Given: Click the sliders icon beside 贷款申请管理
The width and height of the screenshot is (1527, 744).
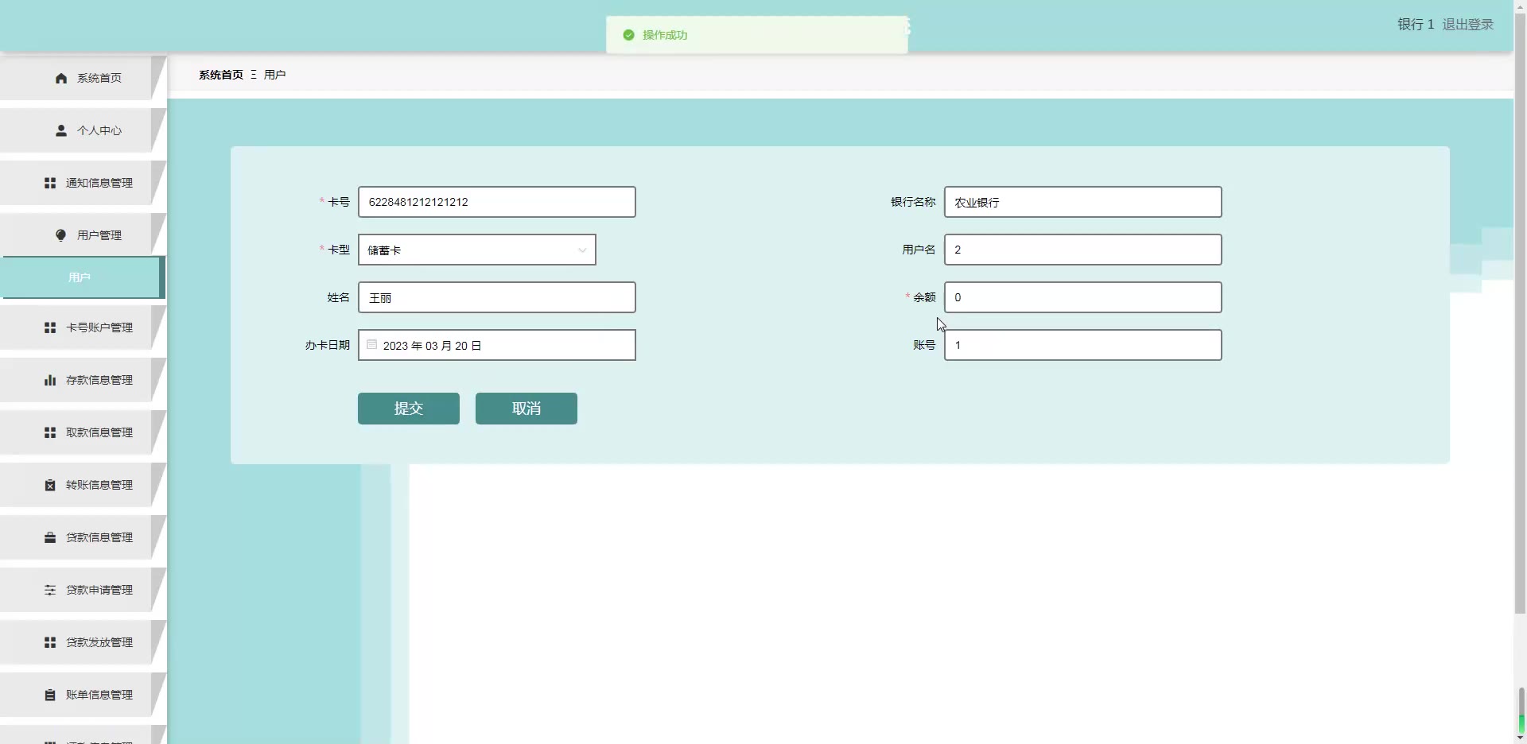Looking at the screenshot, I should [x=50, y=590].
